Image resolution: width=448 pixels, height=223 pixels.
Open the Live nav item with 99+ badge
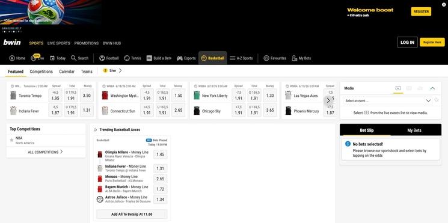click(x=37, y=58)
